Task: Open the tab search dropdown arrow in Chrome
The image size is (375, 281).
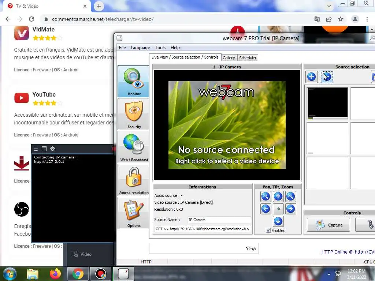Action: (329, 6)
